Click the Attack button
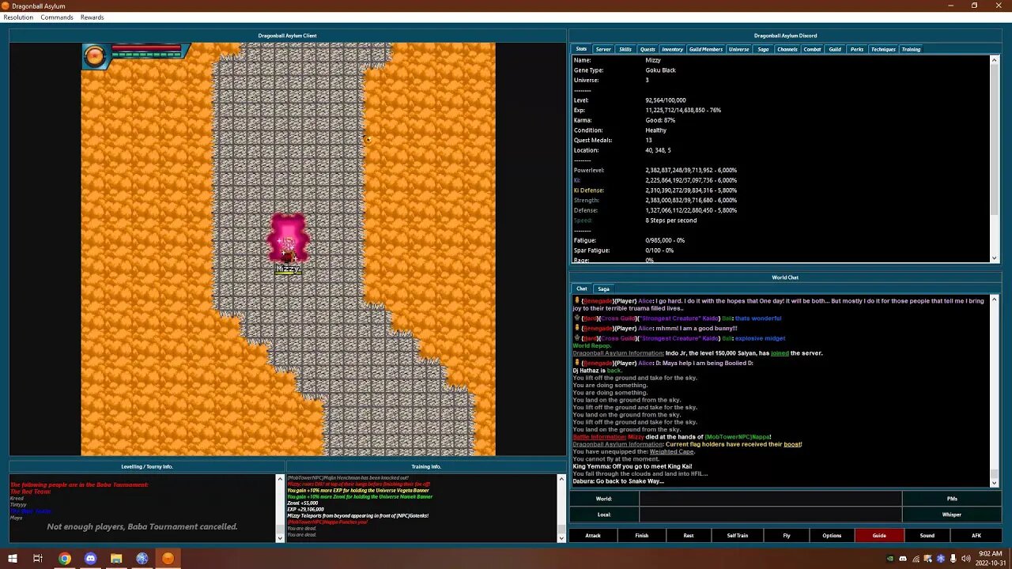 593,535
